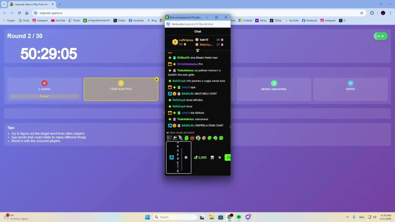Viewport: 395px width, 222px height.
Task: Open the first Facebook bookmark
Action: tap(136, 20)
